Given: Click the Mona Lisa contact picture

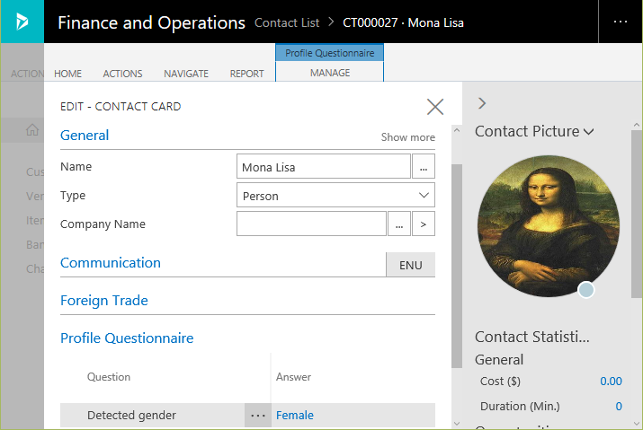Looking at the screenshot, I should tap(549, 226).
